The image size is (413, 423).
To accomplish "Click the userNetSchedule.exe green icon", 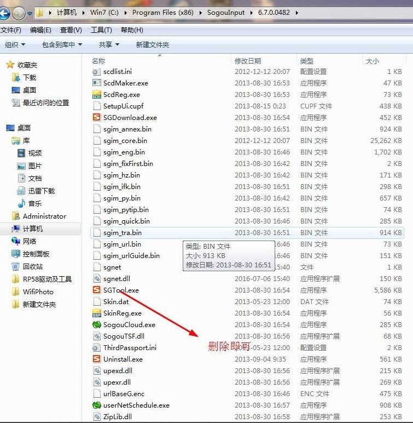I will [96, 405].
